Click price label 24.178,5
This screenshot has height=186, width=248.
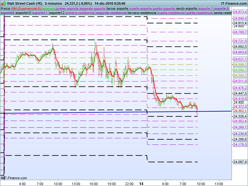click(240, 144)
